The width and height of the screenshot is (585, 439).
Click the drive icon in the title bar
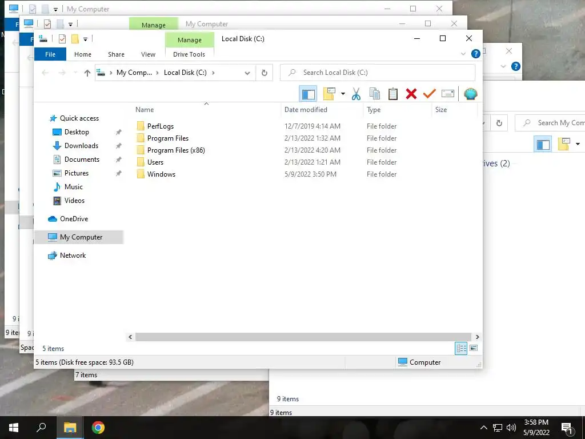tap(43, 39)
